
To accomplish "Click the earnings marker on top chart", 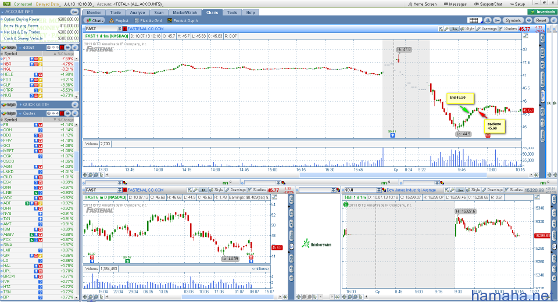I will (392, 135).
